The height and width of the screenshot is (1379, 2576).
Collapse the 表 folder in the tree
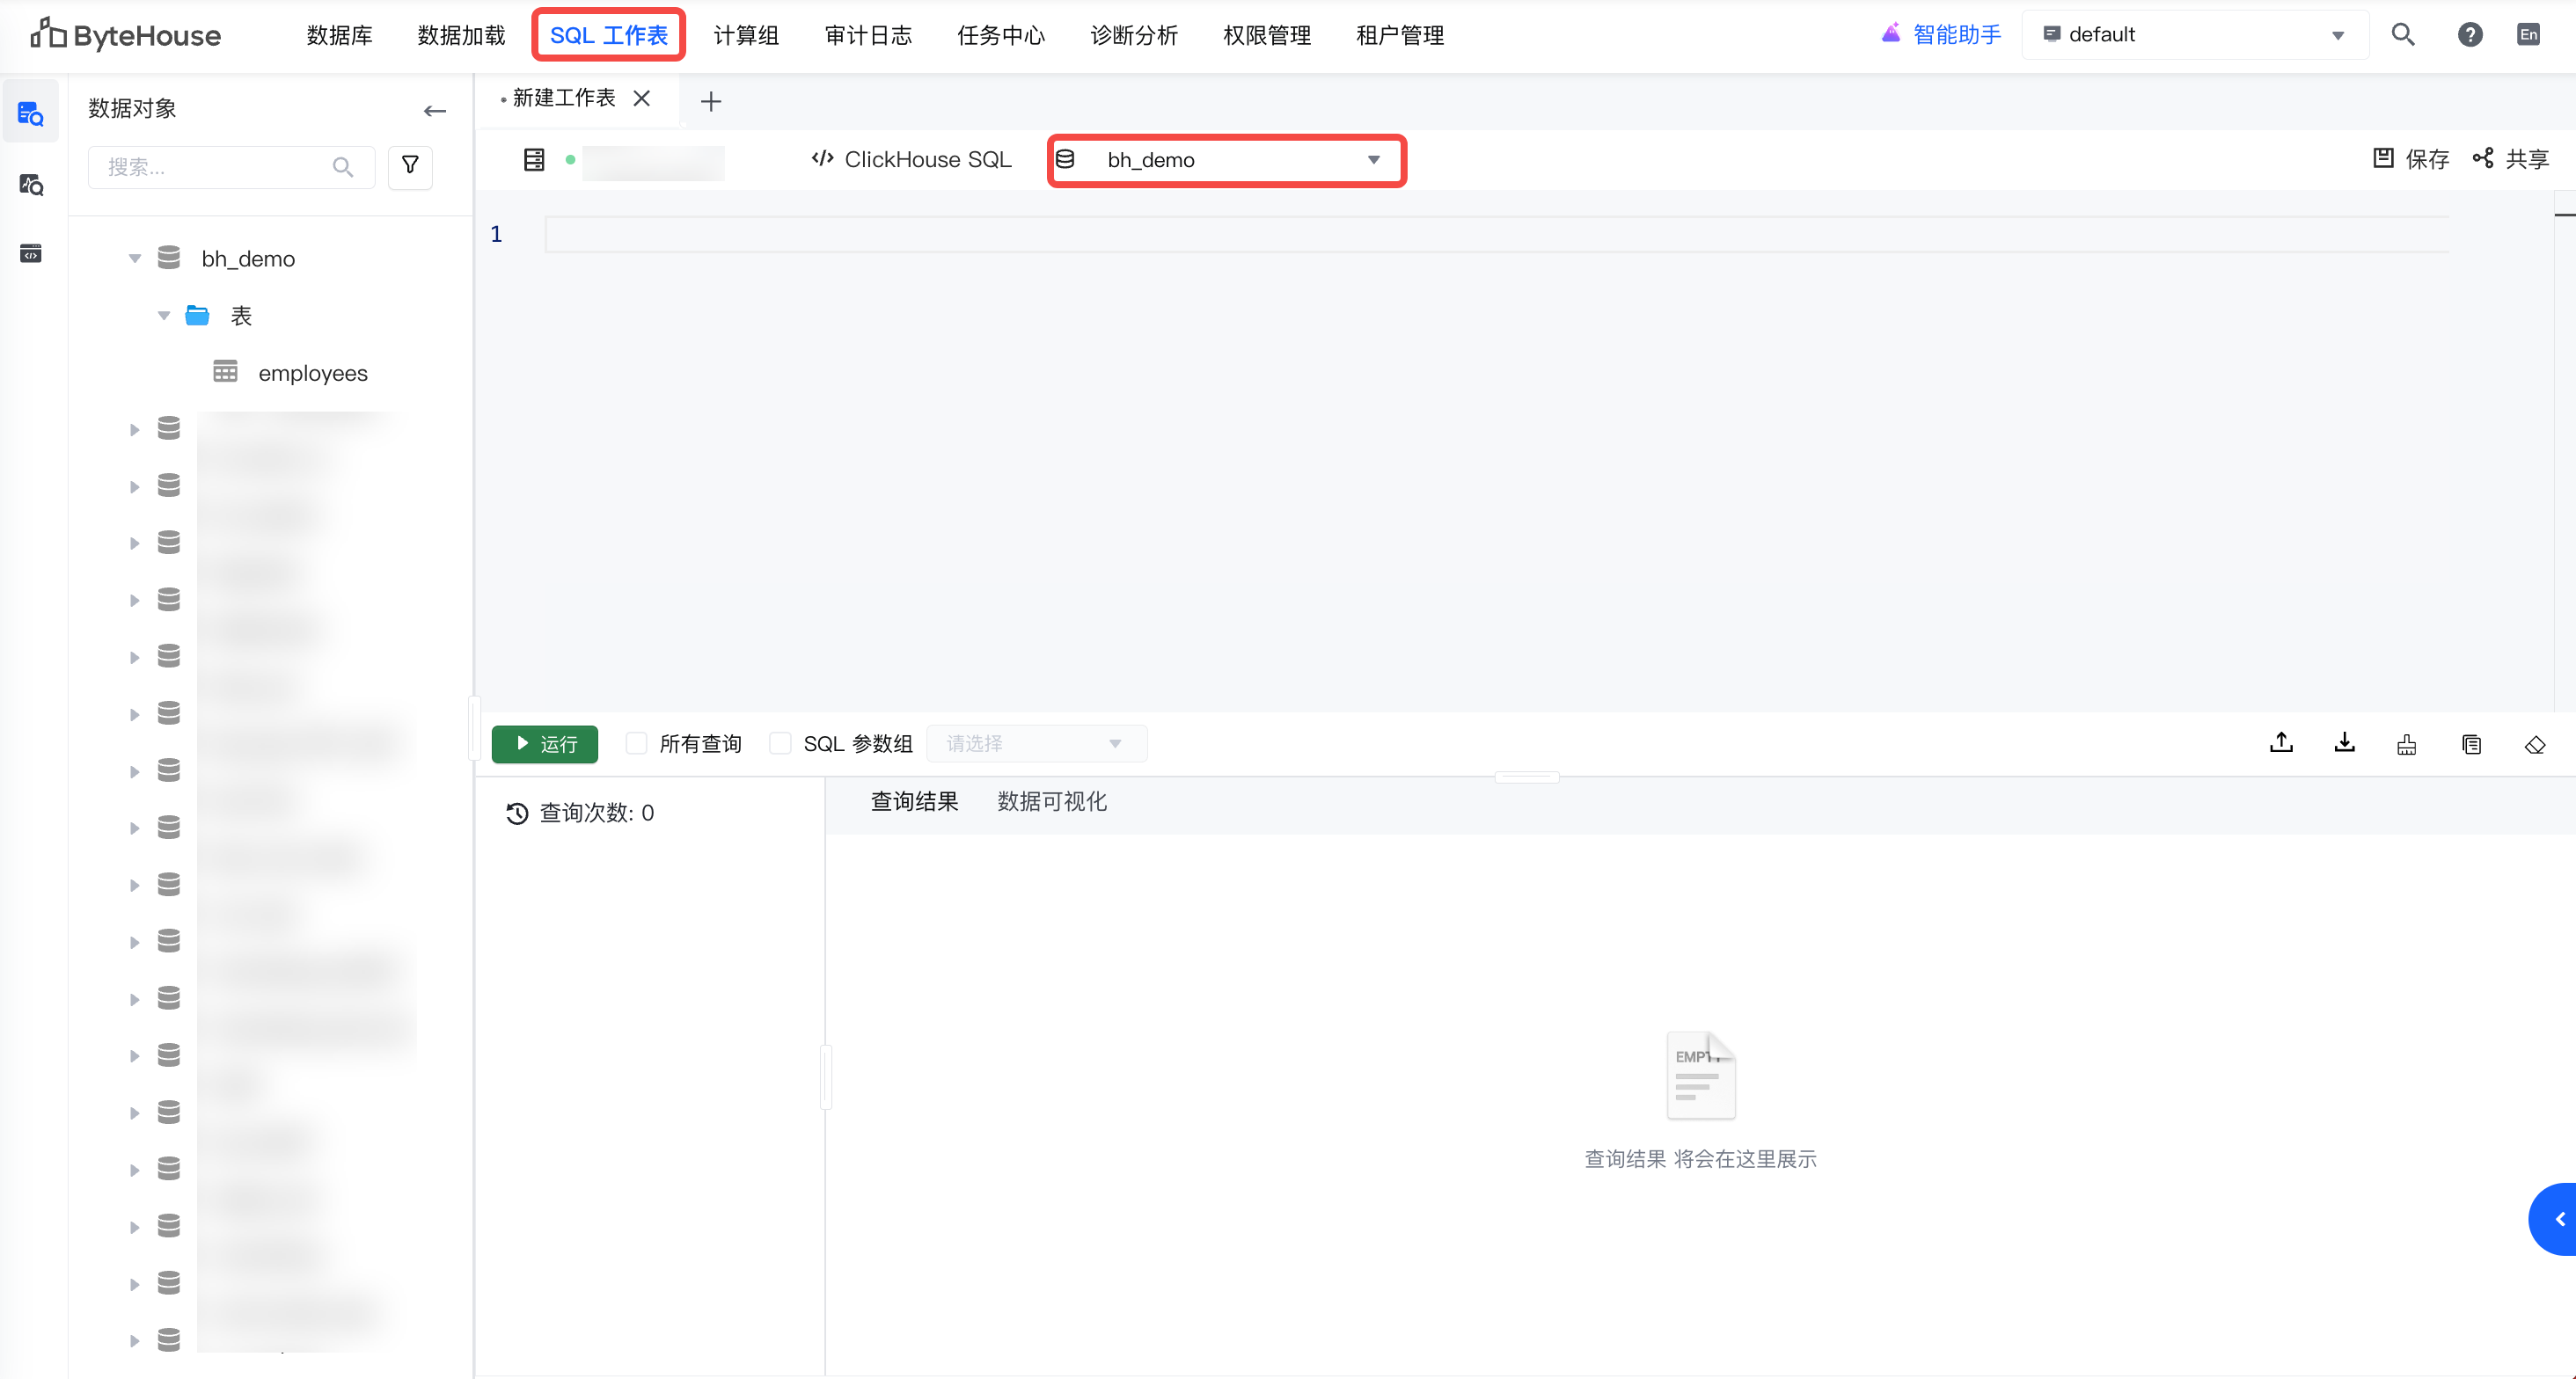[164, 316]
